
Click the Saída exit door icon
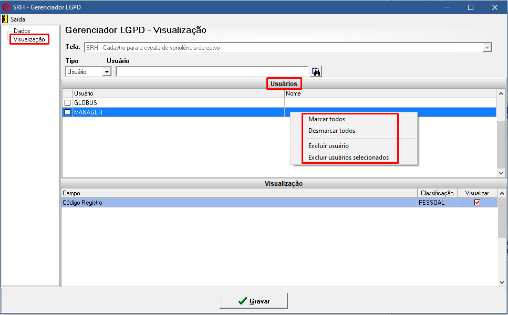5,19
